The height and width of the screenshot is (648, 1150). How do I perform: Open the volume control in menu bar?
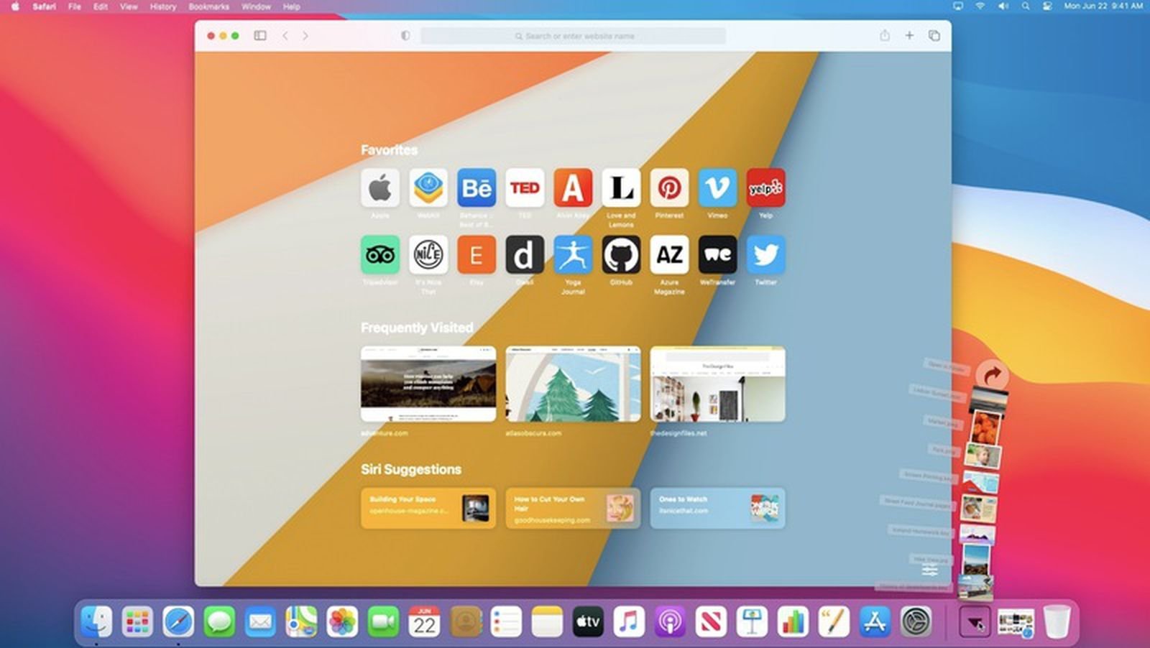(x=1003, y=6)
